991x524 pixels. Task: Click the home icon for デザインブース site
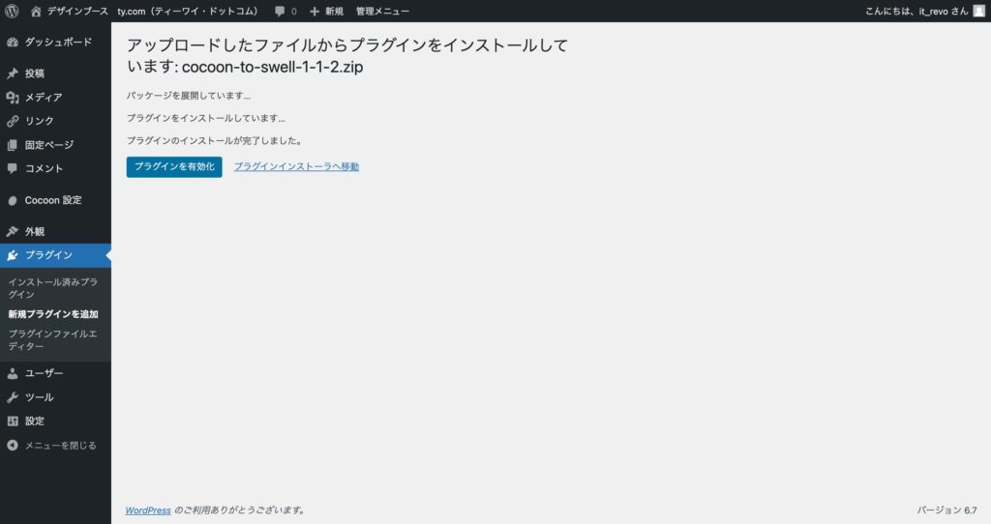tap(36, 11)
